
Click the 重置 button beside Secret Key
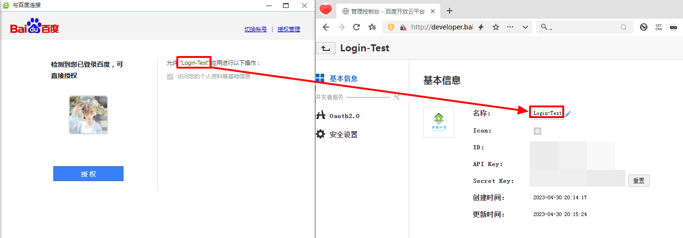click(639, 181)
